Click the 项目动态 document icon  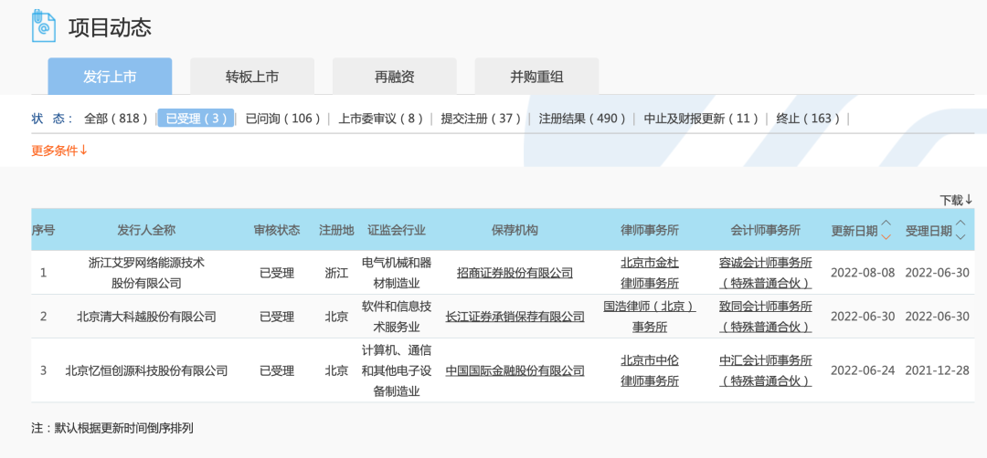point(44,26)
